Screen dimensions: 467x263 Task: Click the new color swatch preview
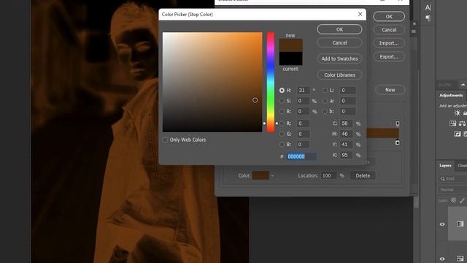(x=290, y=45)
